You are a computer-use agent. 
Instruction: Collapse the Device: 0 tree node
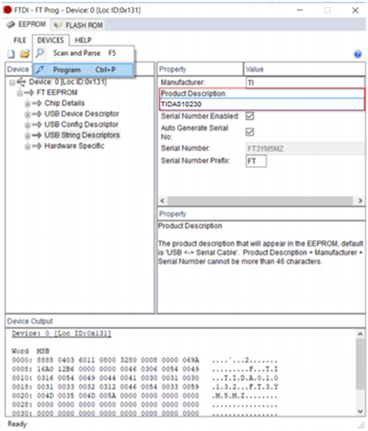[x=12, y=83]
